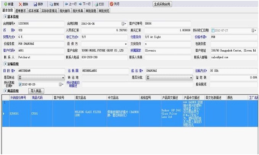This screenshot has height=155, width=259.
Task: Toggle the 预计装船日期 date checkbox
Action: coord(20,84)
